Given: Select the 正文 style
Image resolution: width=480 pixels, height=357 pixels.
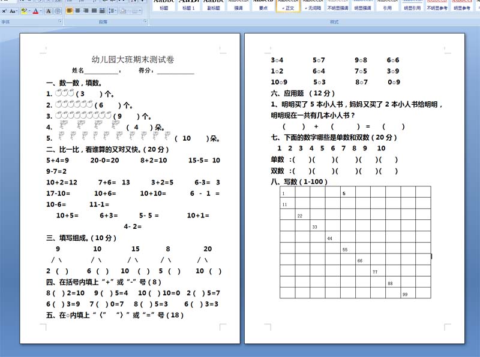Looking at the screenshot, I should click(x=288, y=5).
